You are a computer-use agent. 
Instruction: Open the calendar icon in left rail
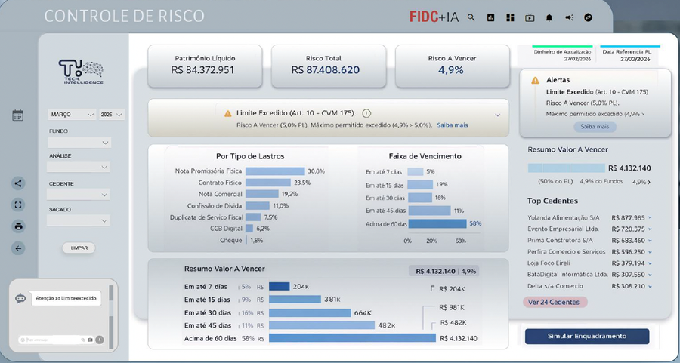18,115
